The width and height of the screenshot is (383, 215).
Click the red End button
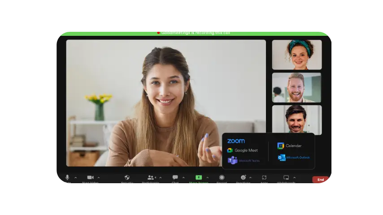coord(321,180)
